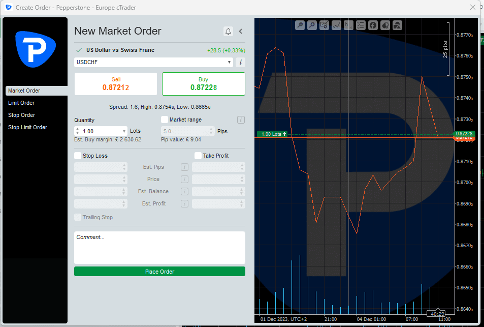Click the Pepperstone logo in the sidebar
The height and width of the screenshot is (327, 484).
click(36, 49)
